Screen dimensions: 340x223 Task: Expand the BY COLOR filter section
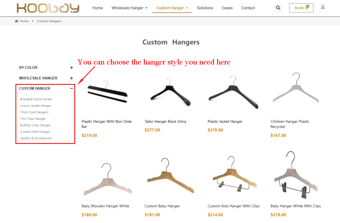click(x=72, y=68)
